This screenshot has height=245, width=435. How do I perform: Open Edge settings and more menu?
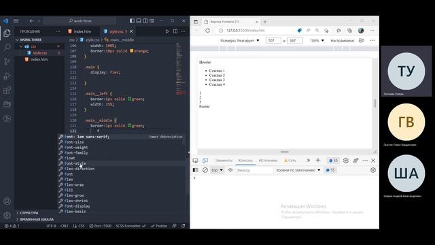coord(372,31)
